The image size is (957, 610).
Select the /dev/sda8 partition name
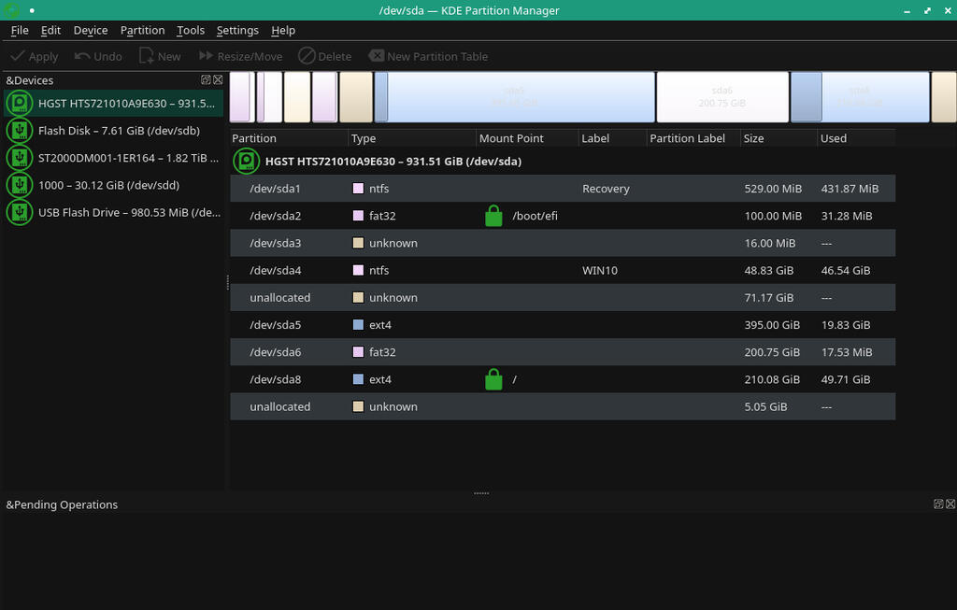[276, 379]
